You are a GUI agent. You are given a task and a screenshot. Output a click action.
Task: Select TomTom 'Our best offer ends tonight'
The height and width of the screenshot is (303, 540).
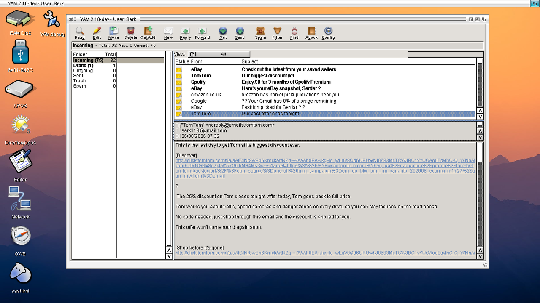coord(325,114)
